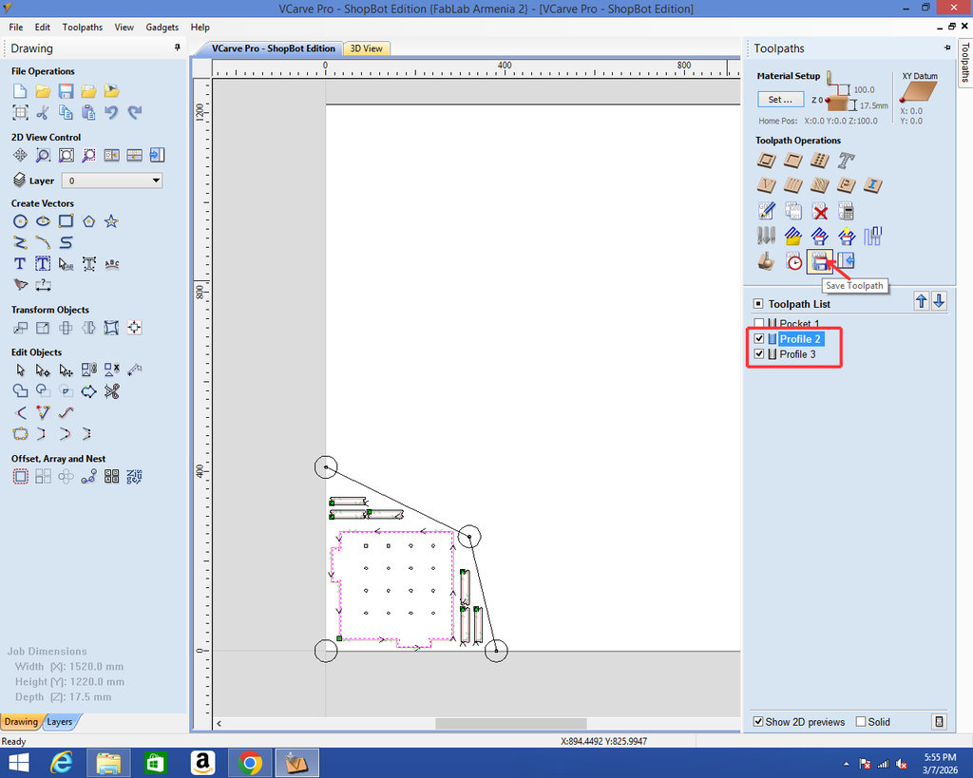Select Pocket 1 toolpath name
This screenshot has height=778, width=973.
click(799, 323)
